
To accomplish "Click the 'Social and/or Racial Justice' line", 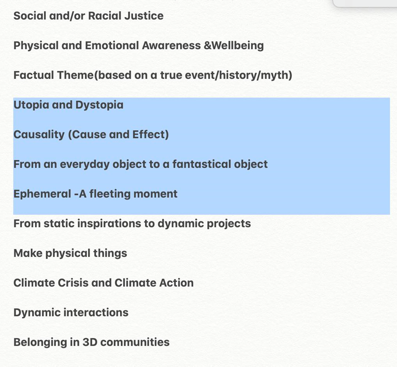I will click(x=89, y=16).
